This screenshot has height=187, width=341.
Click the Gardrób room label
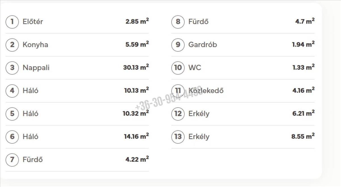203,45
